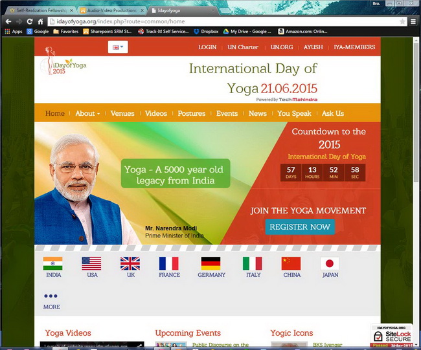Click the Yoga Videos heading

tap(68, 333)
